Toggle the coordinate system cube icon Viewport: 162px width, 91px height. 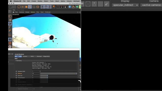tap(53, 7)
